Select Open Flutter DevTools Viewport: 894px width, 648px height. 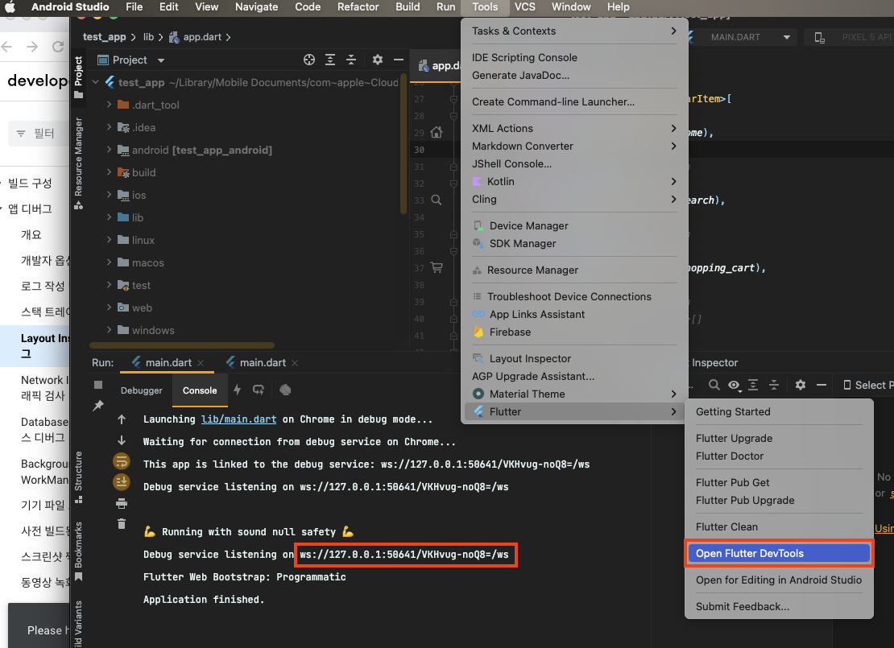[779, 553]
